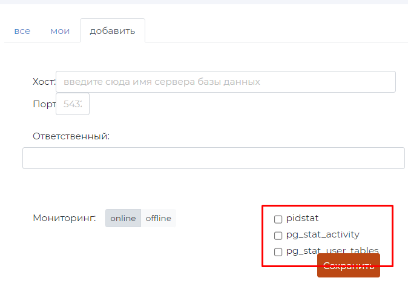Check the pg_stat_user_tables checkbox
Image resolution: width=408 pixels, height=292 pixels.
[x=278, y=252]
